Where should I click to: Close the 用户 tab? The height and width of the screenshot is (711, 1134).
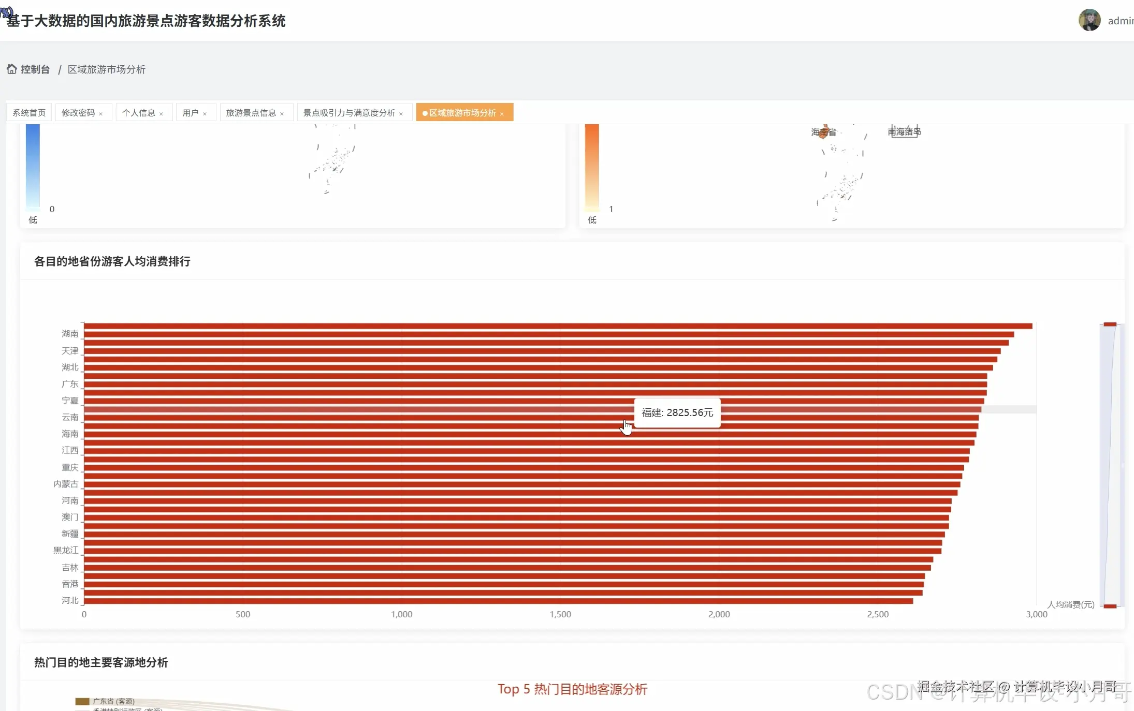205,114
